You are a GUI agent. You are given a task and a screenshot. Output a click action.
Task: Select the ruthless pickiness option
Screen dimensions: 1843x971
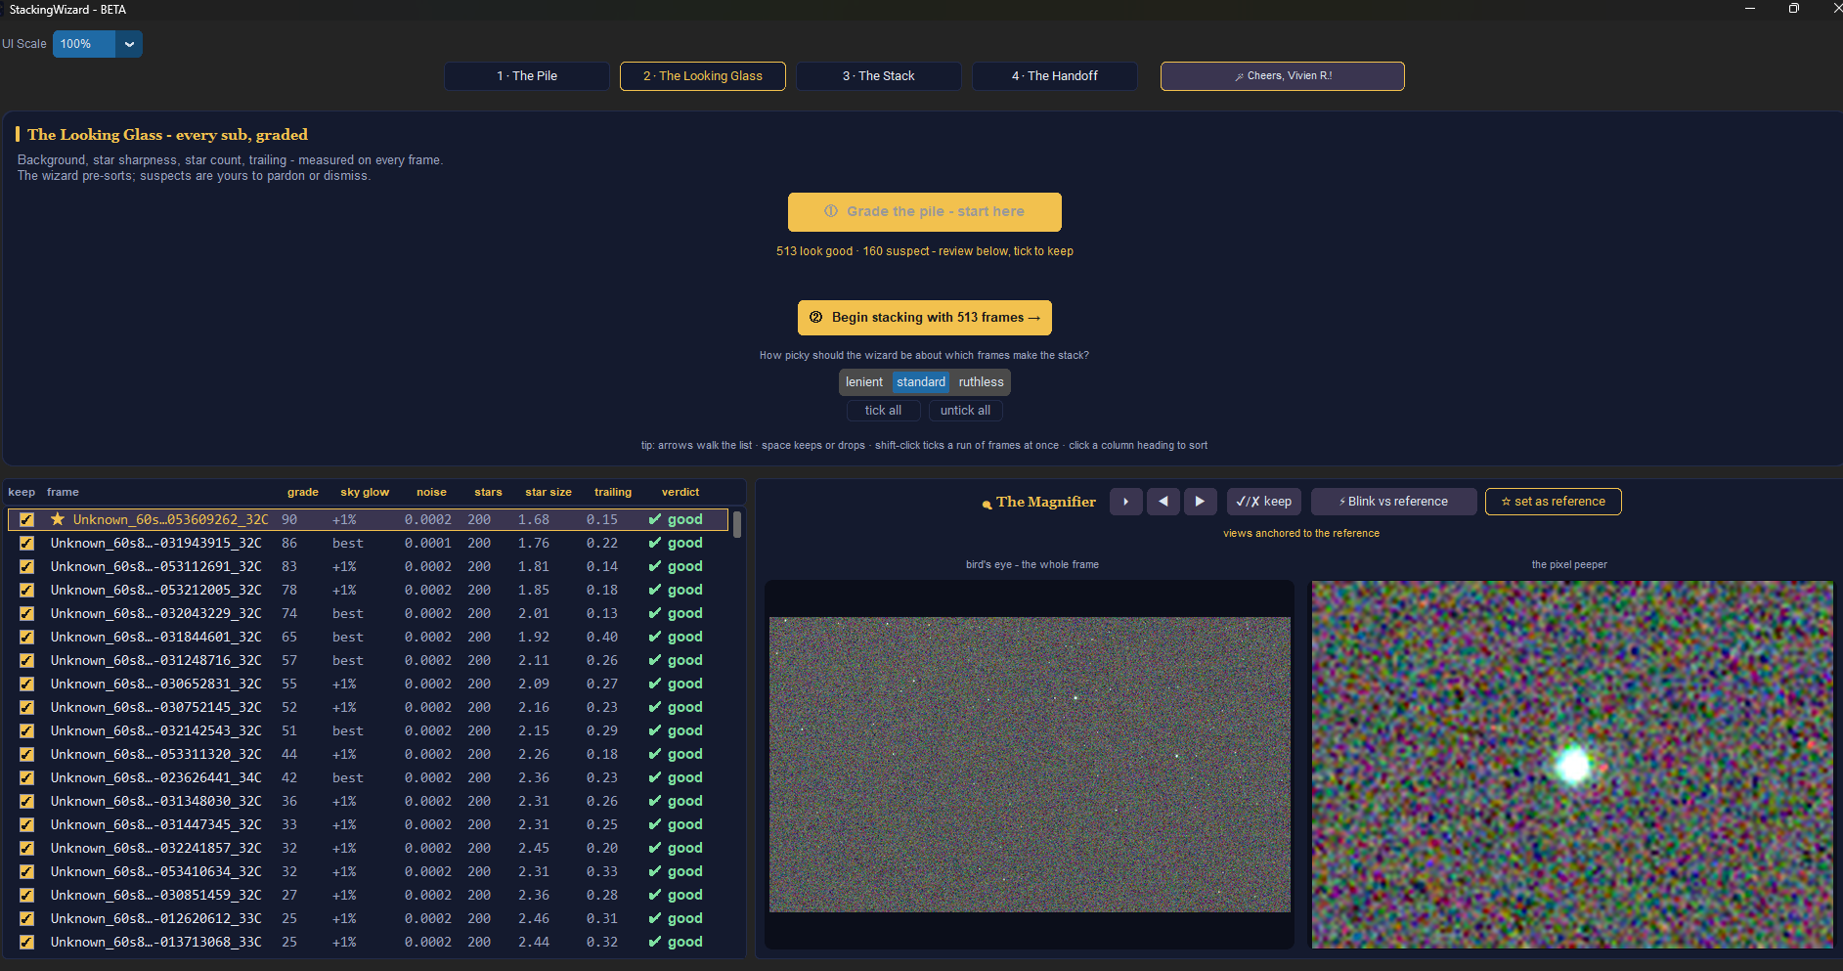click(x=981, y=382)
